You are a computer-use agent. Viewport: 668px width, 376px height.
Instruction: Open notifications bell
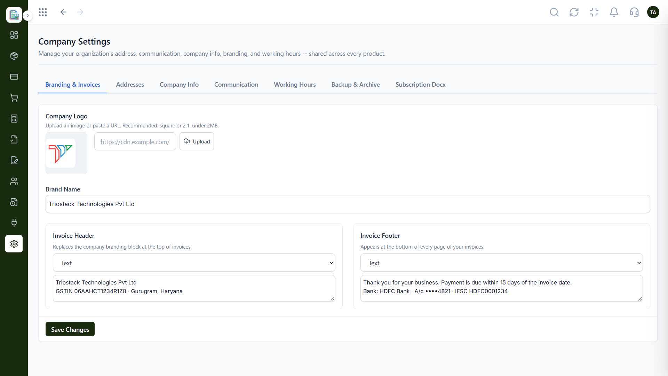(614, 12)
